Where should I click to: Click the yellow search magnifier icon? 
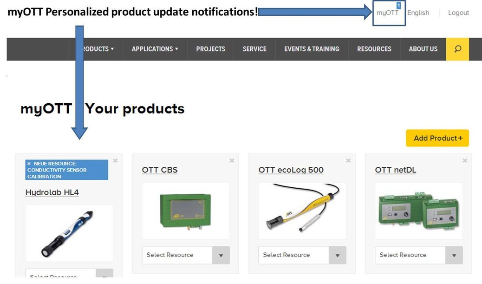coord(457,49)
